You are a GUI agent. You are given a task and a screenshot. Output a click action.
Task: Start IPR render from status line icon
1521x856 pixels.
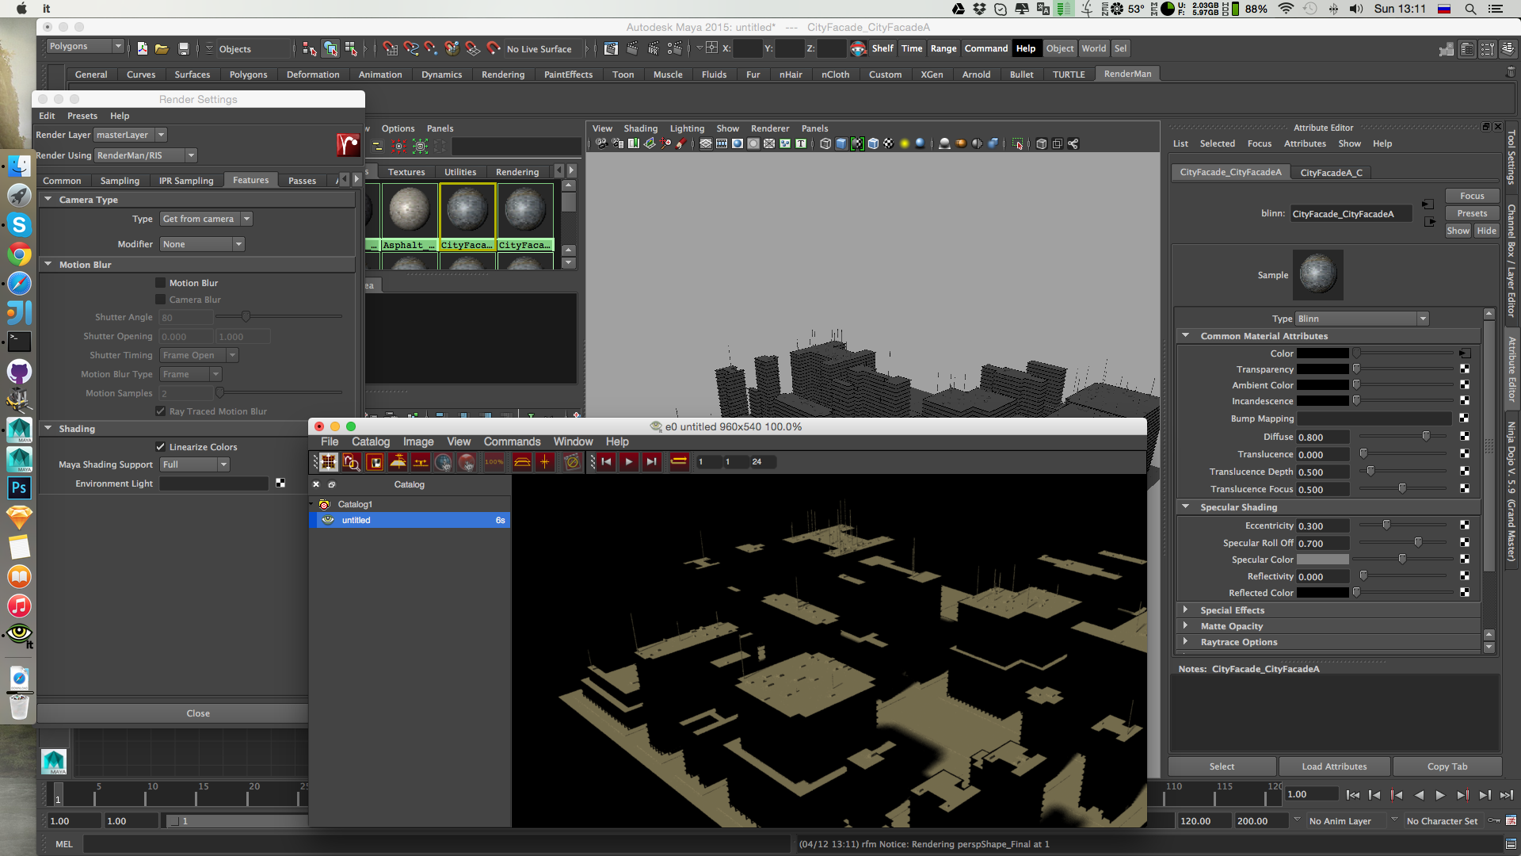tap(653, 48)
